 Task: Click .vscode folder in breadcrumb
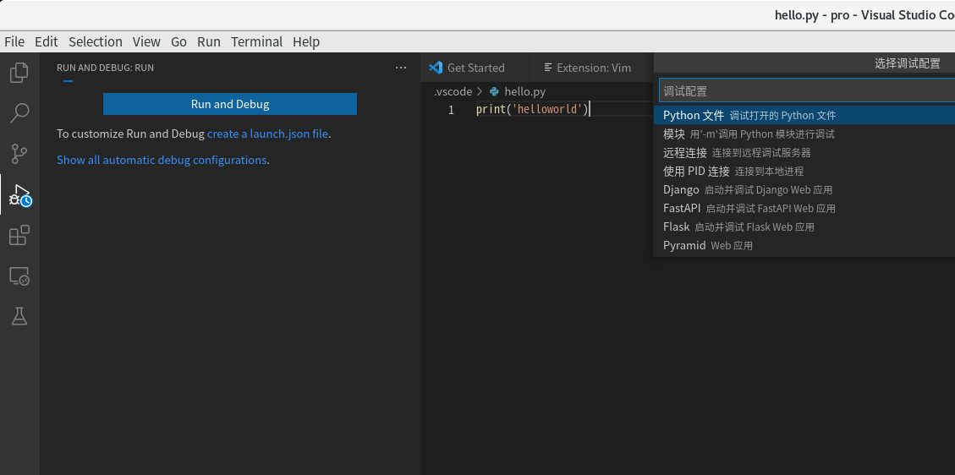tap(453, 92)
